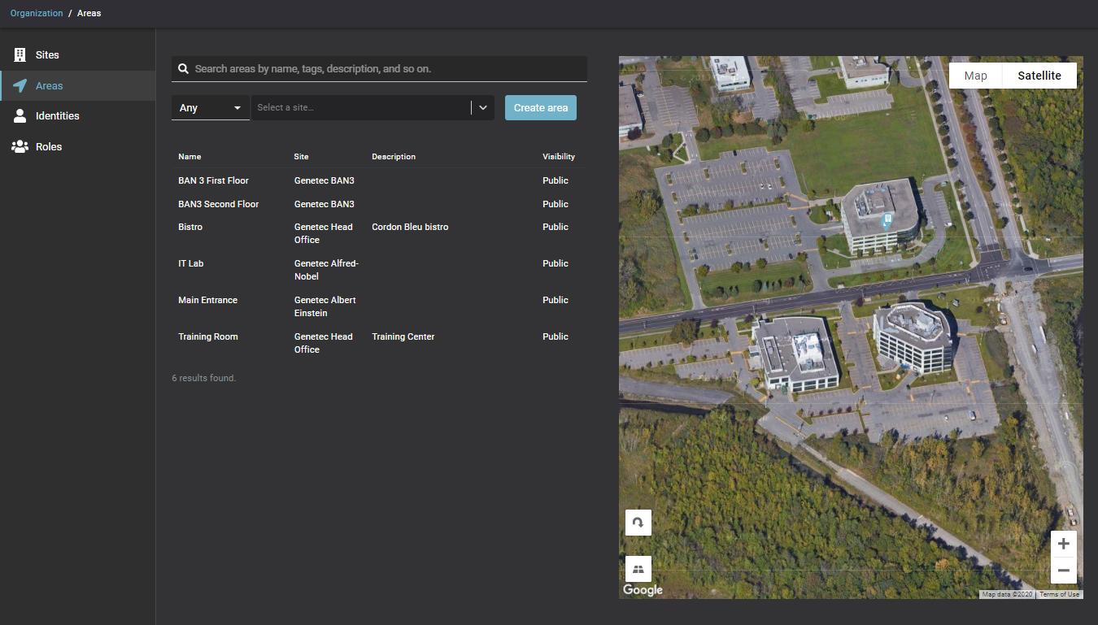Expand site list using chevron arrow
This screenshot has width=1098, height=625.
coord(482,108)
